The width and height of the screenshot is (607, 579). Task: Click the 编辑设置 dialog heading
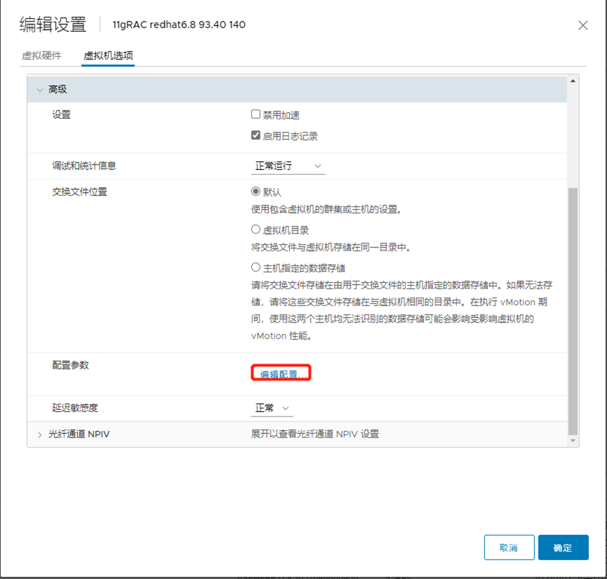[53, 25]
